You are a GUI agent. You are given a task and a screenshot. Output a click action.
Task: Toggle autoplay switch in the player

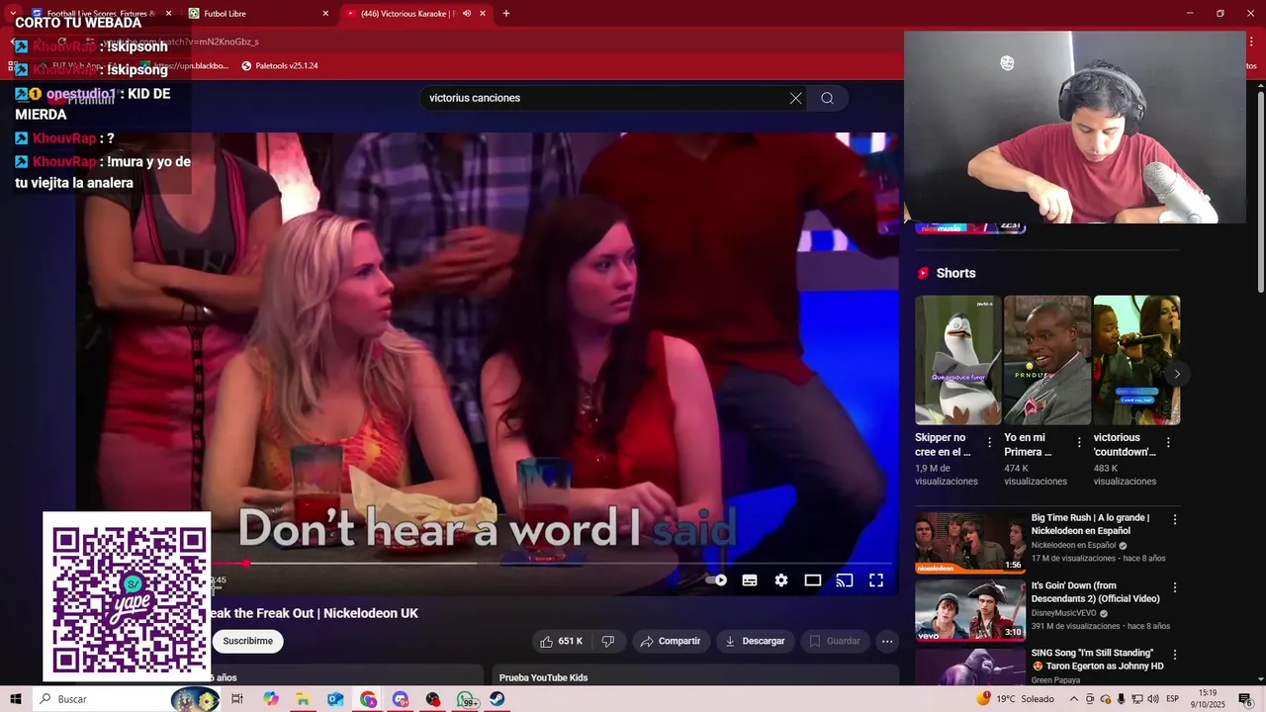[717, 580]
